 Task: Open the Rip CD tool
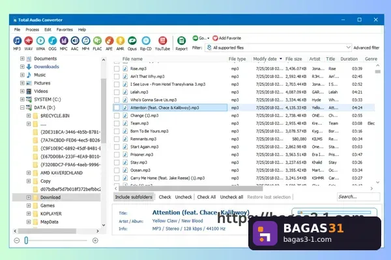(x=146, y=41)
